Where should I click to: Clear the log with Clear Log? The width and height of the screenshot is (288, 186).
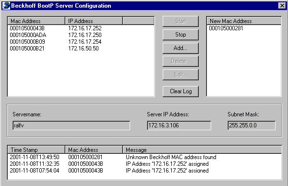[180, 91]
